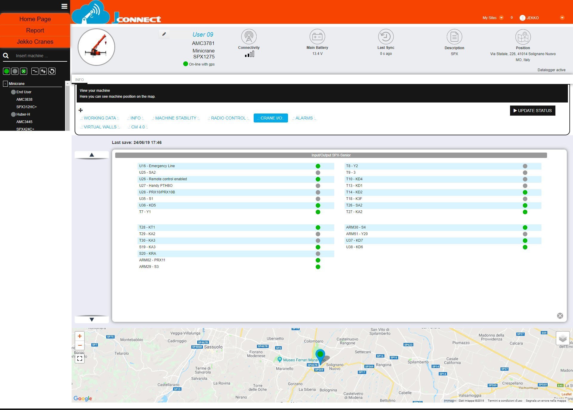This screenshot has height=410, width=573.
Task: Click the Main Battery icon
Action: [317, 37]
